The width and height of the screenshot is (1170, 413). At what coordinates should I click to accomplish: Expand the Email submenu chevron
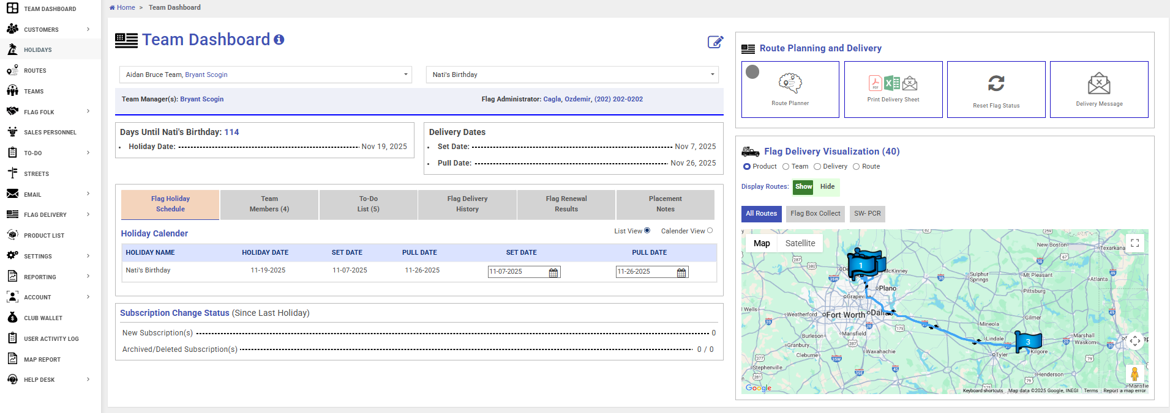[x=88, y=194]
